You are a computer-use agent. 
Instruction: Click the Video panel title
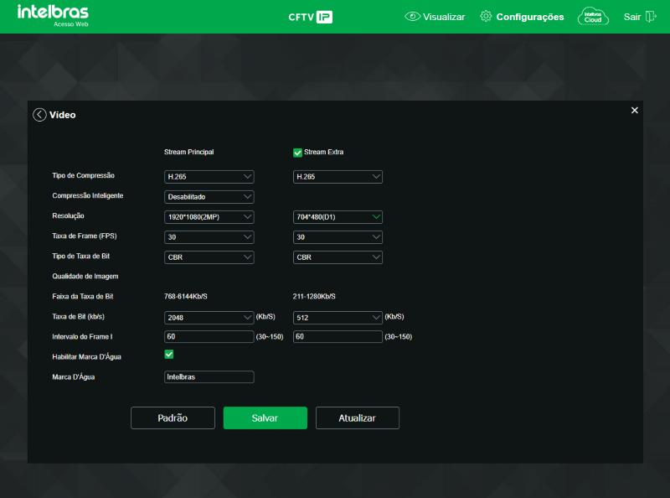(x=62, y=115)
